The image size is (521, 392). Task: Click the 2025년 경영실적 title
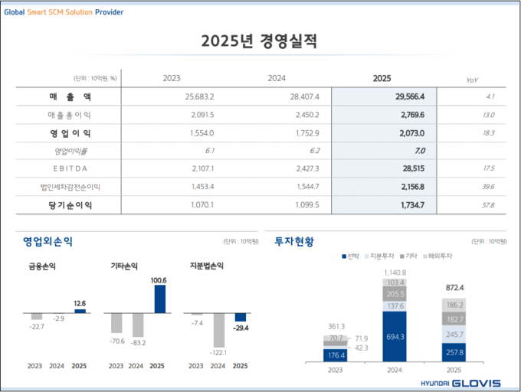click(258, 41)
